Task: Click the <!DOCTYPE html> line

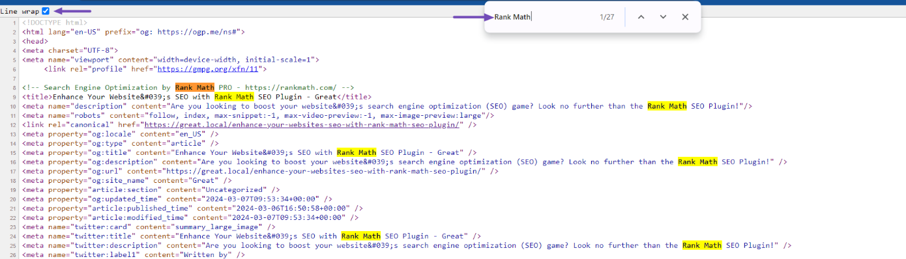Action: coord(54,22)
